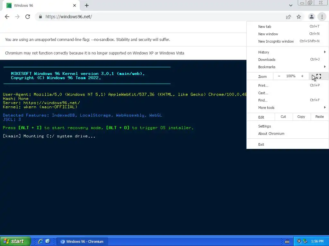Open a new tab with the plus button
This screenshot has width=329, height=246.
[87, 6]
